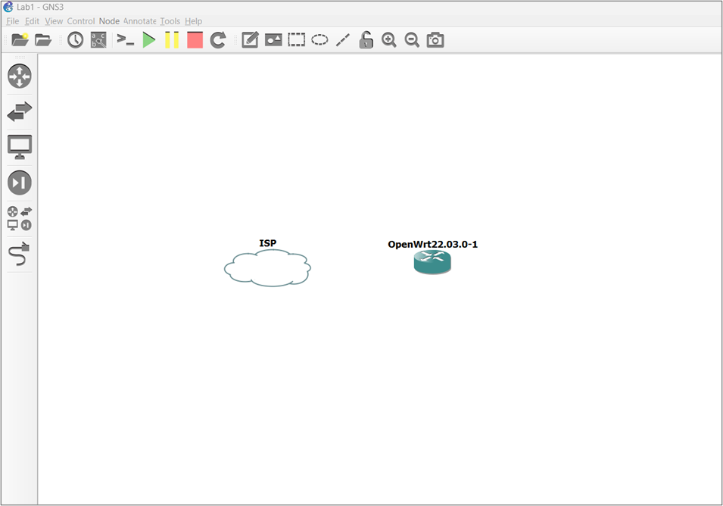The height and width of the screenshot is (506, 723).
Task: Open the Control menu
Action: (x=81, y=21)
